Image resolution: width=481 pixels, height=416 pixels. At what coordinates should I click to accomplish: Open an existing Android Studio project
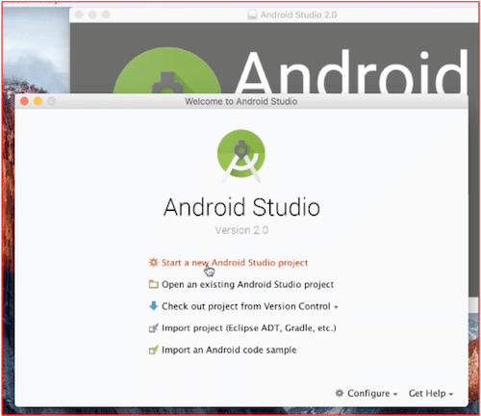[x=247, y=284]
